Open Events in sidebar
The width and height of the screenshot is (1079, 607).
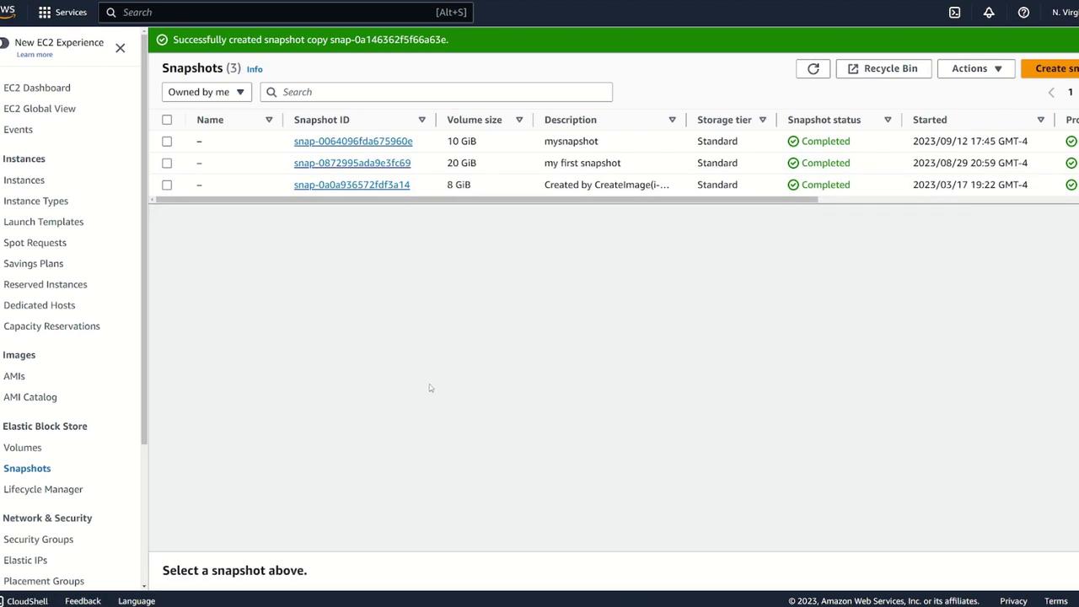tap(18, 130)
